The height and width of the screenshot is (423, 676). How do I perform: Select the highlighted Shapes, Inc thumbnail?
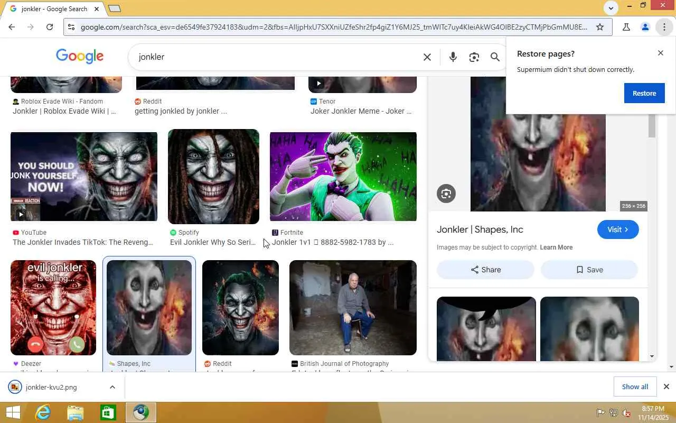coord(149,308)
